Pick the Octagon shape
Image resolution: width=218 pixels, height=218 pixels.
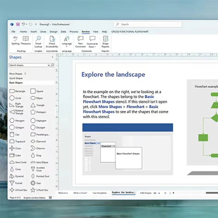coord(17,127)
